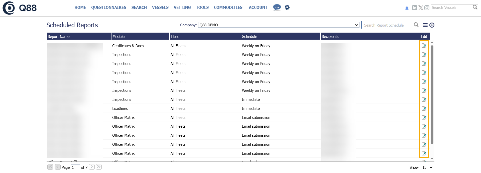Open the Show rows-per-page dropdown
Image resolution: width=481 pixels, height=173 pixels.
tap(427, 167)
